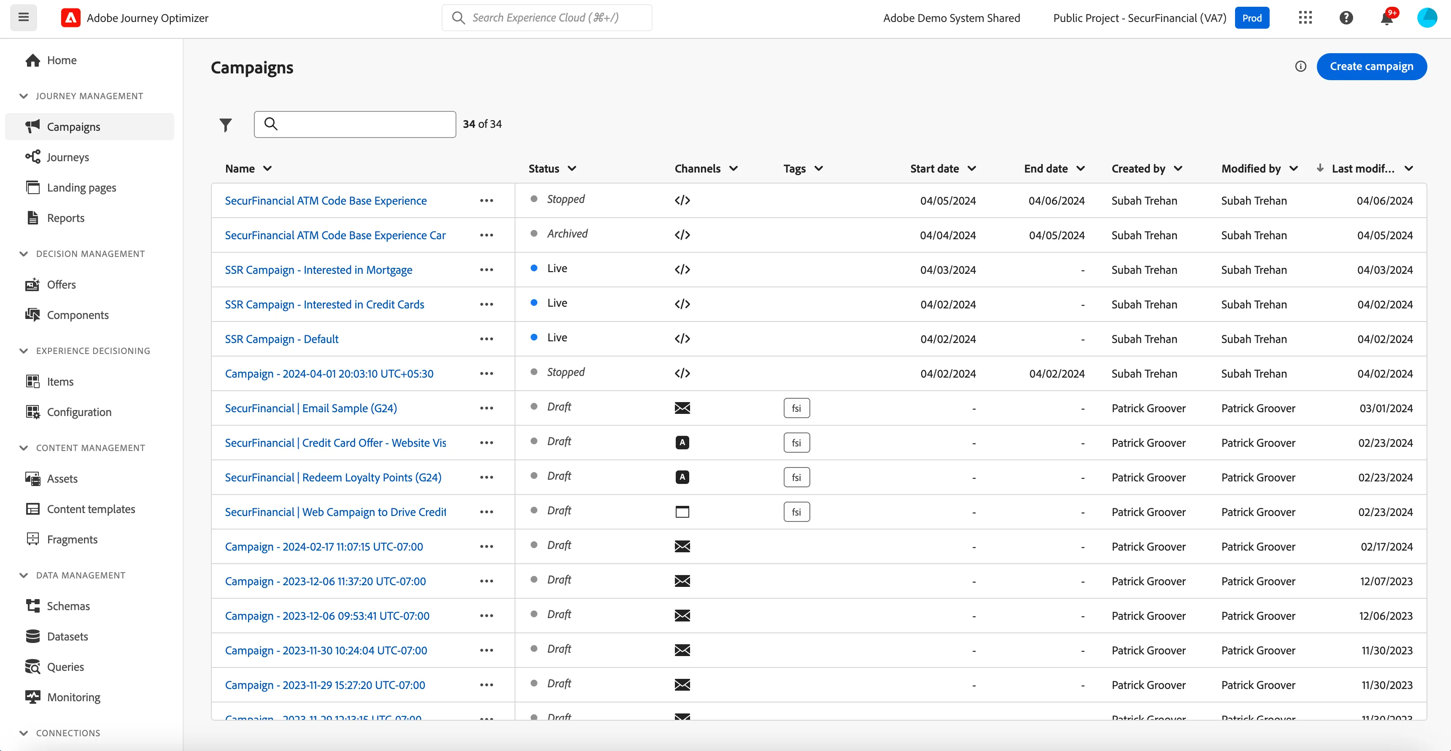Collapse the Data Management section
The image size is (1451, 751).
point(24,575)
